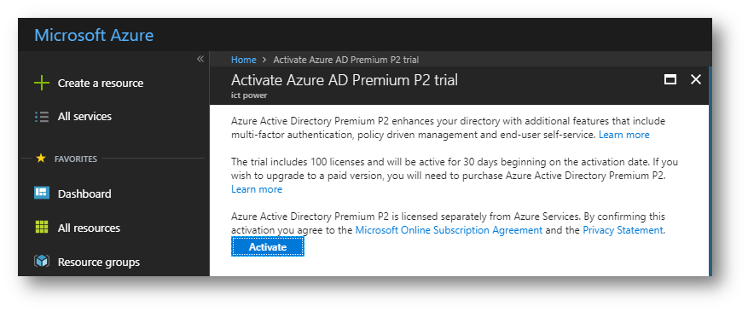
Task: Click the Activate button
Action: pyautogui.click(x=268, y=247)
